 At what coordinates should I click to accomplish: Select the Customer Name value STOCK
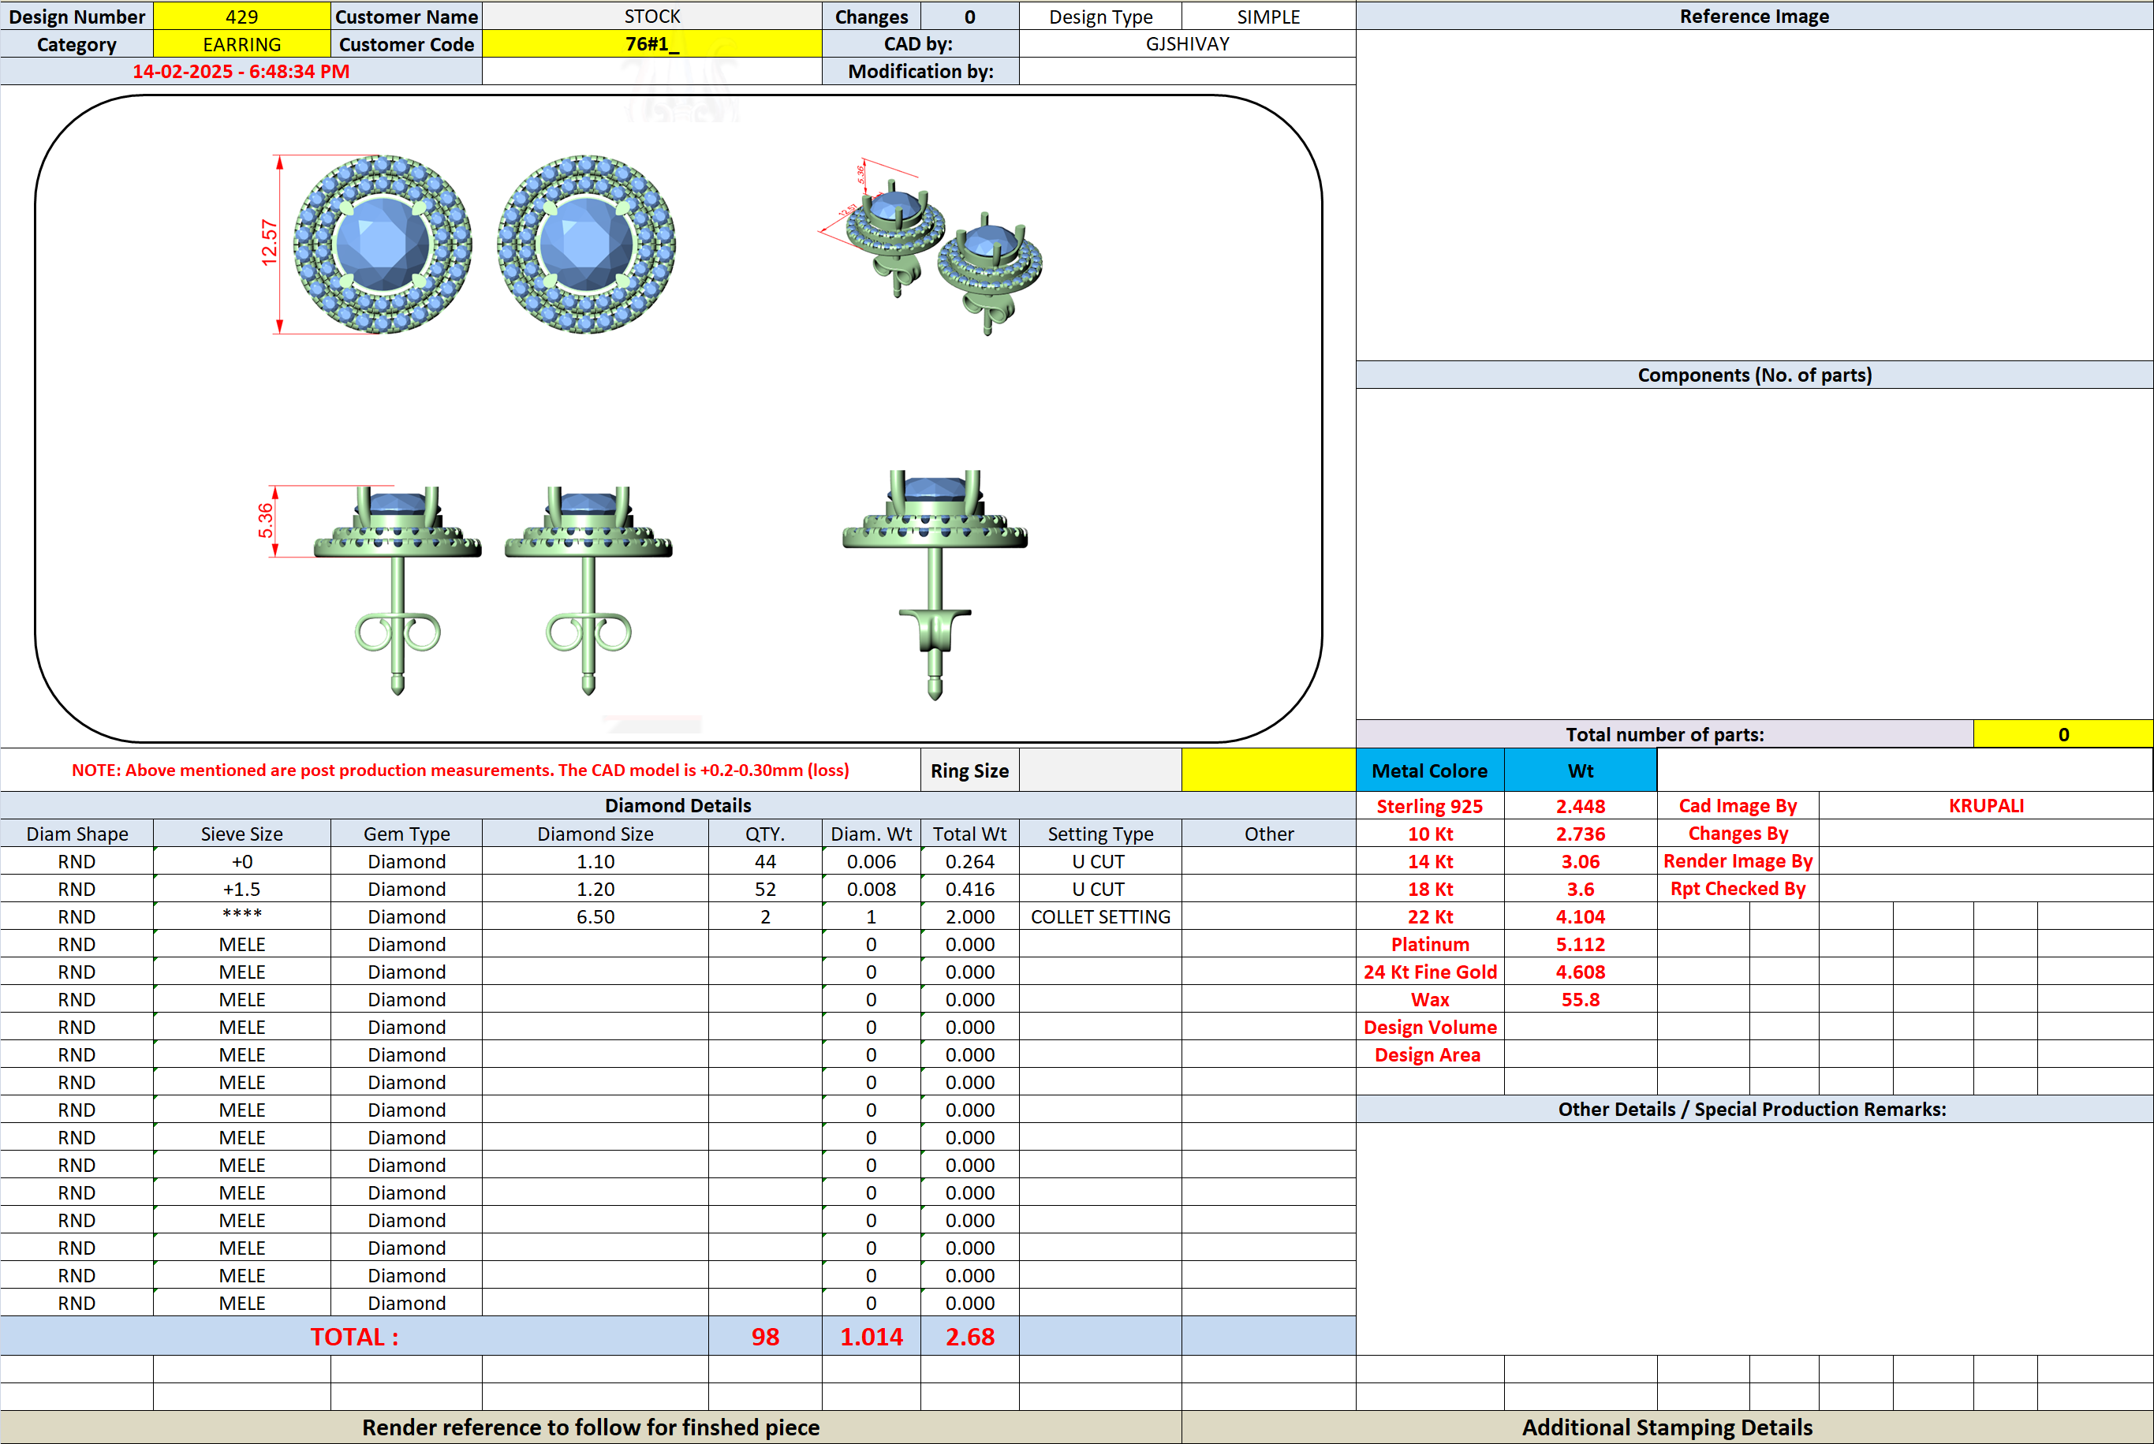click(x=652, y=17)
